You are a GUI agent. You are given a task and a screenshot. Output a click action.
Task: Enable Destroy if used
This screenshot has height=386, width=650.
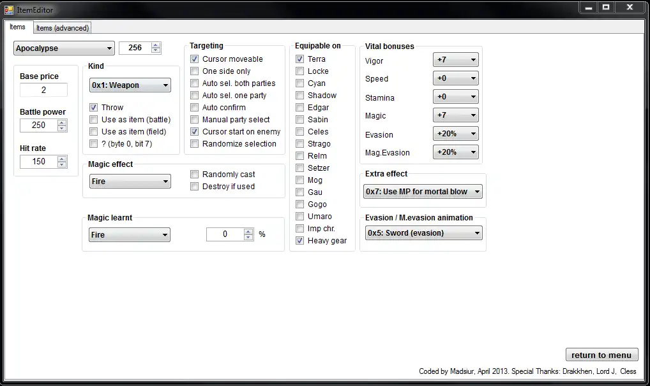194,187
